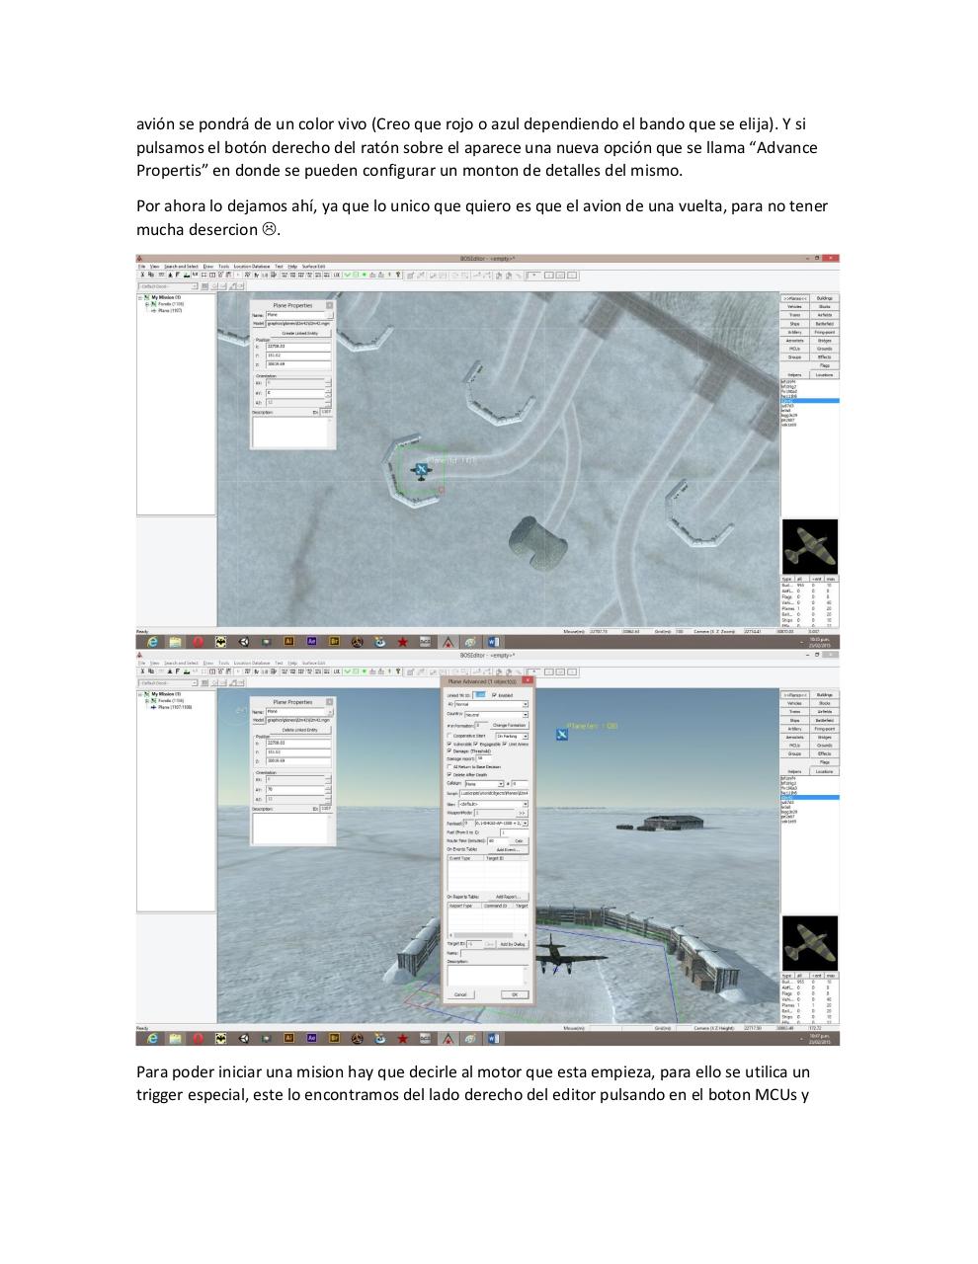Enable AI Return to Base Decision

[449, 767]
